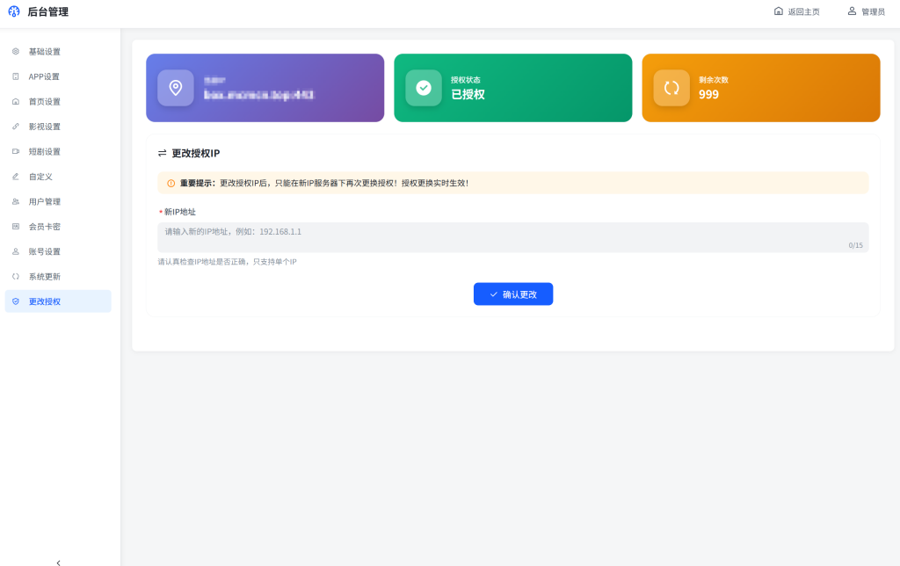Select 更改授权 menu item
This screenshot has width=900, height=566.
pos(58,301)
